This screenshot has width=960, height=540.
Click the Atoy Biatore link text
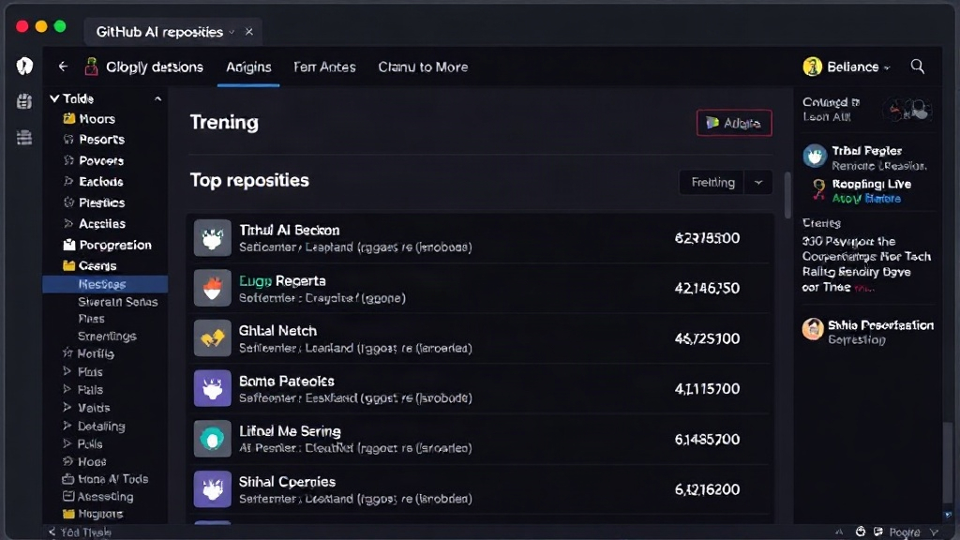pyautogui.click(x=866, y=199)
